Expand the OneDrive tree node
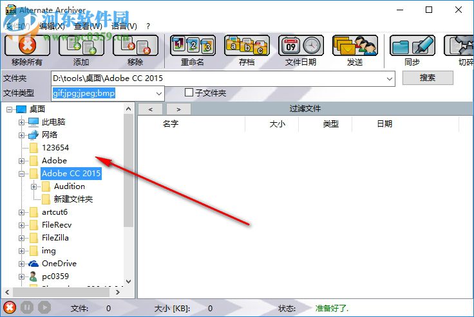 pyautogui.click(x=21, y=264)
